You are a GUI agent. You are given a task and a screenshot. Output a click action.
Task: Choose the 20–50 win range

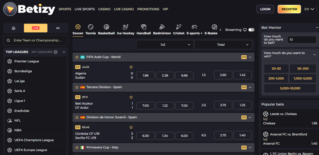(x=276, y=69)
